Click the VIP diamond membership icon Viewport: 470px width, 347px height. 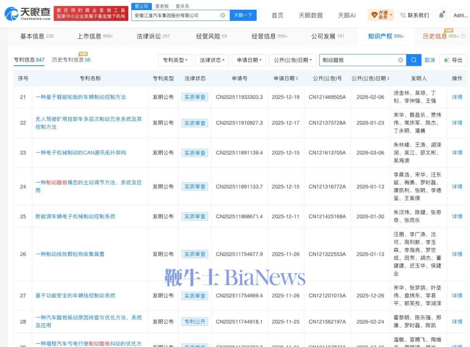click(x=374, y=15)
